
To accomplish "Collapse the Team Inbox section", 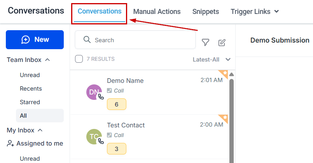I will (47, 60).
